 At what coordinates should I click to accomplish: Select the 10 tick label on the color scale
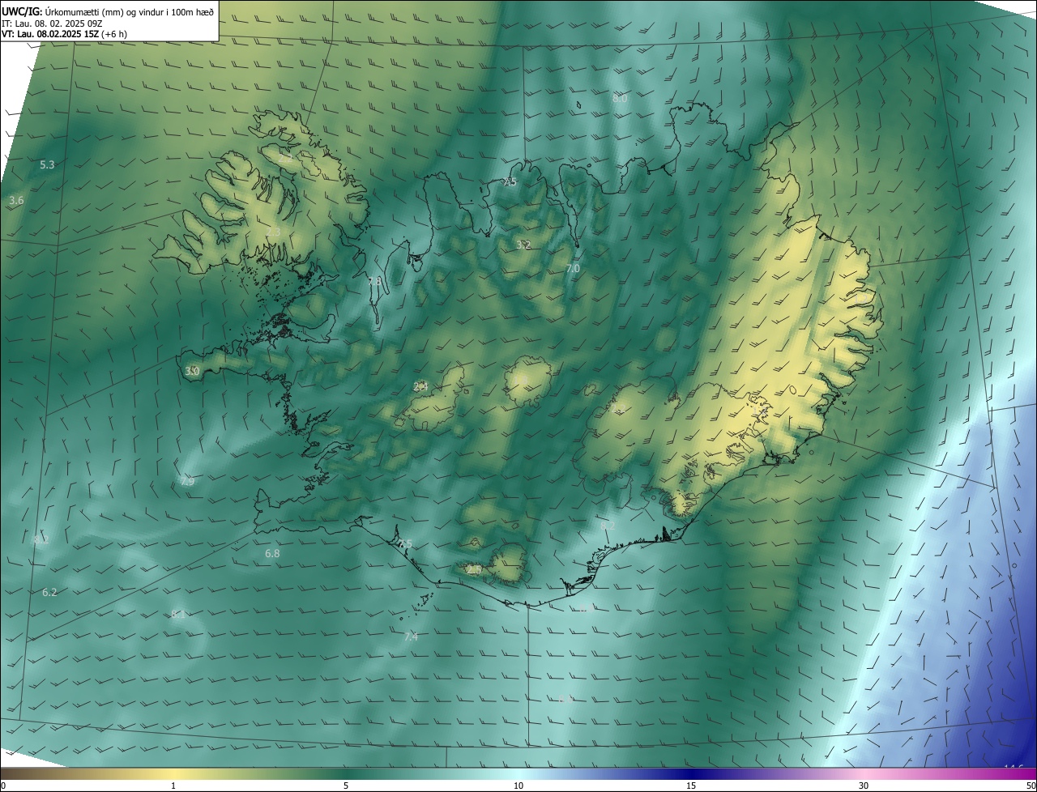[x=518, y=786]
